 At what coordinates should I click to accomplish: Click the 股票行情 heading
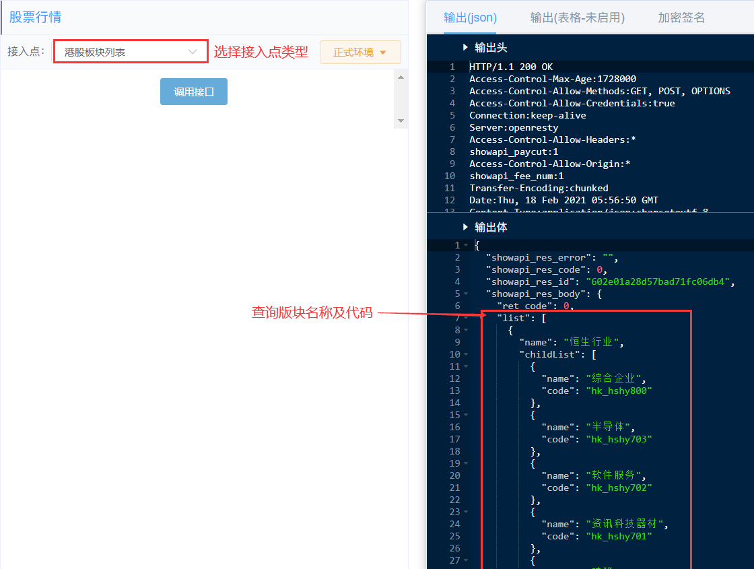pos(35,18)
